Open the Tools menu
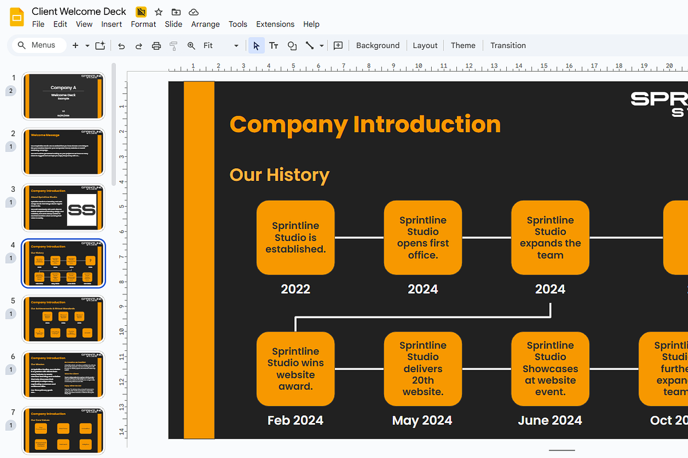The height and width of the screenshot is (458, 688). click(x=238, y=24)
